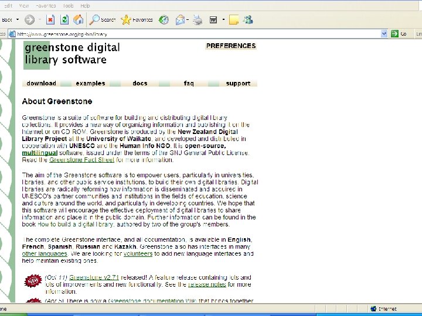422x316 pixels.
Task: Expand the Forward button dropdown arrow
Action: click(x=40, y=20)
